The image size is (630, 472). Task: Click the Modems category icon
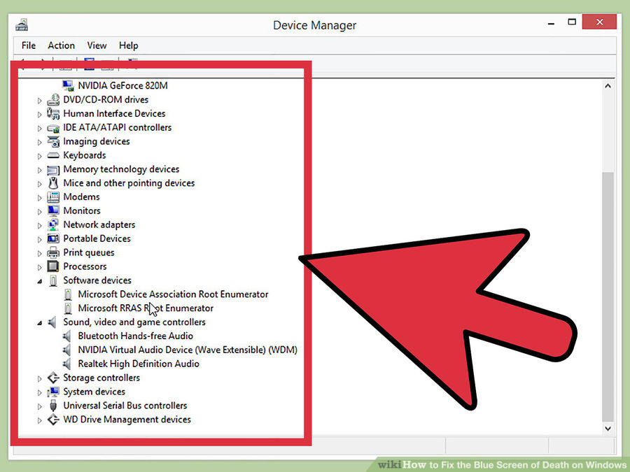tap(53, 197)
